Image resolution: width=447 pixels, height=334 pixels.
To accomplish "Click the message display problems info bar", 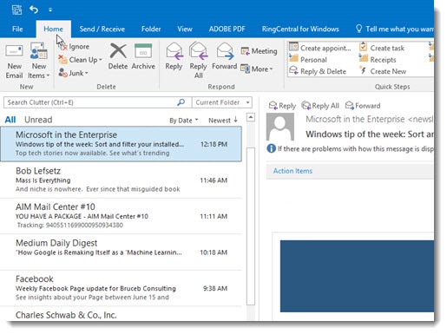I will [x=350, y=148].
